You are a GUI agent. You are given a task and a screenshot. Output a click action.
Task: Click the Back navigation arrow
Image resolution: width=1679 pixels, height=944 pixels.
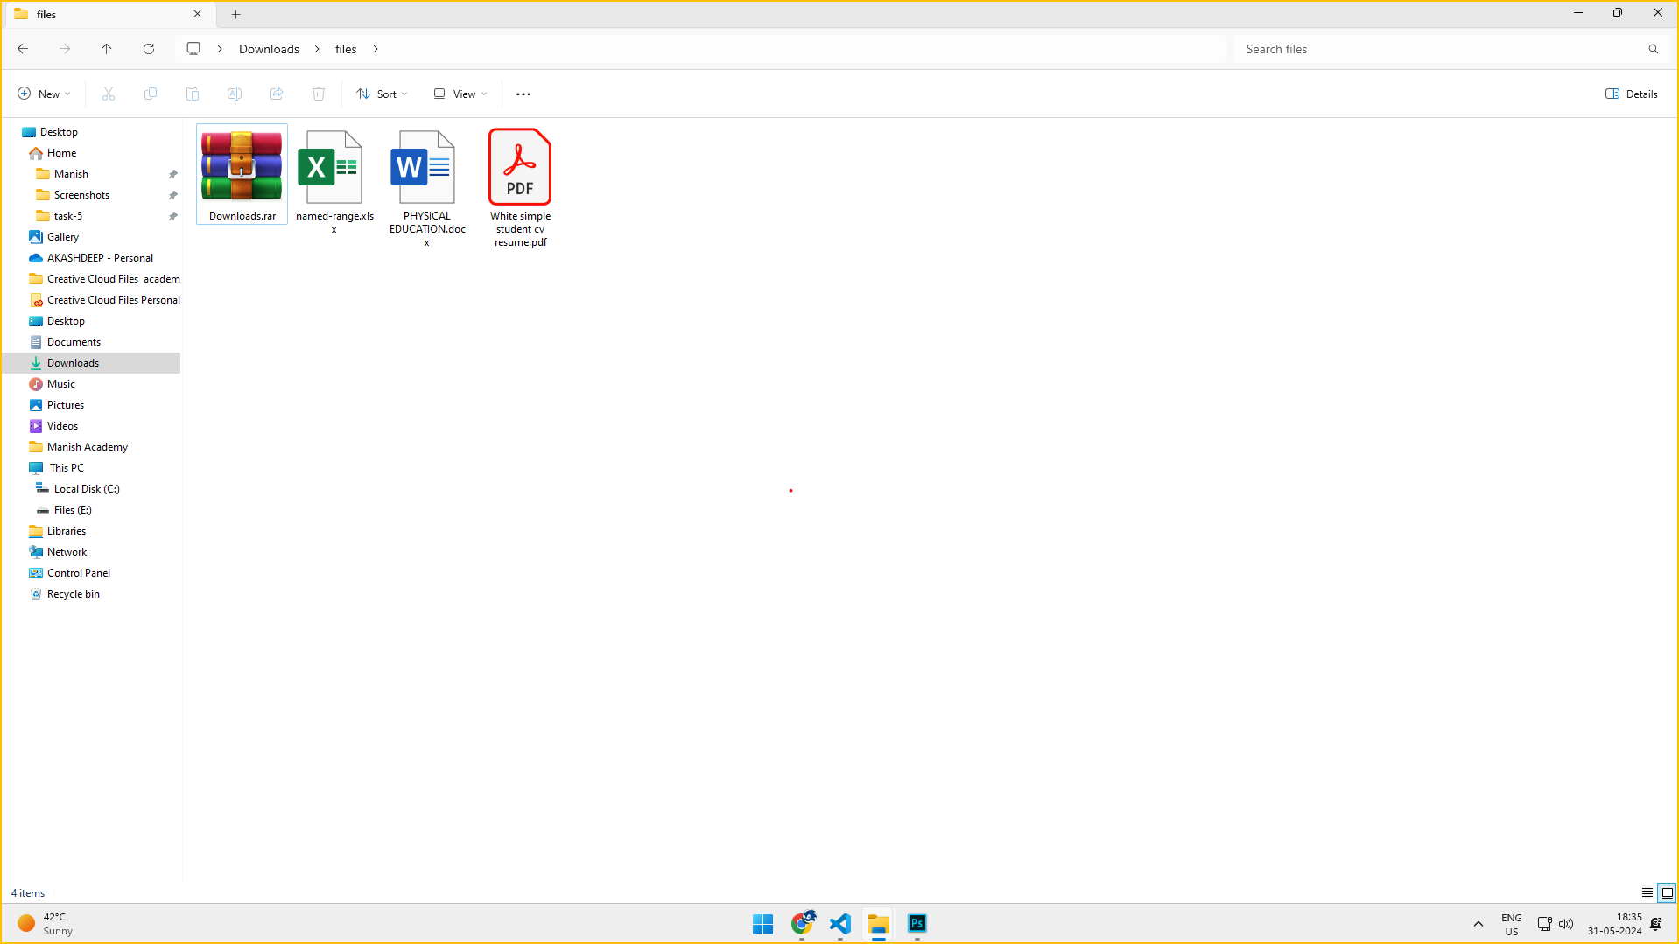(23, 49)
